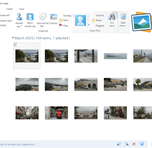Select the plaza with cafe tables photo
152x148 pixels.
click(x=116, y=85)
